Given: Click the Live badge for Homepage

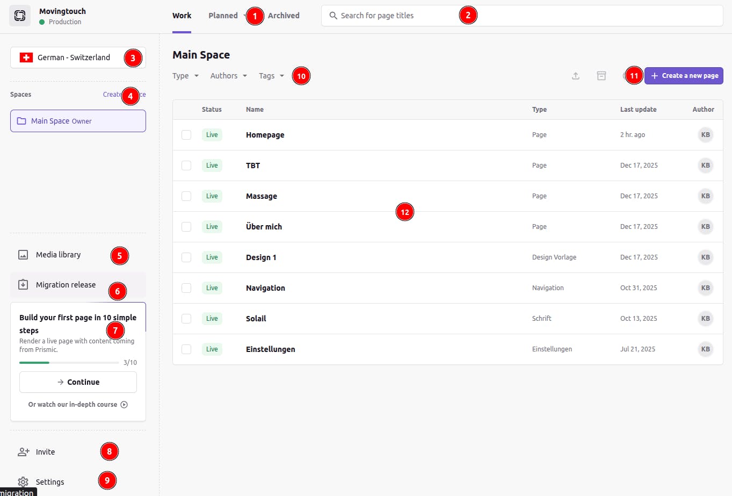Looking at the screenshot, I should tap(212, 135).
